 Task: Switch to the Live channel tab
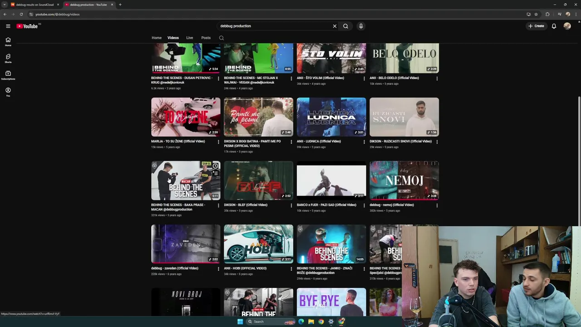click(x=189, y=38)
